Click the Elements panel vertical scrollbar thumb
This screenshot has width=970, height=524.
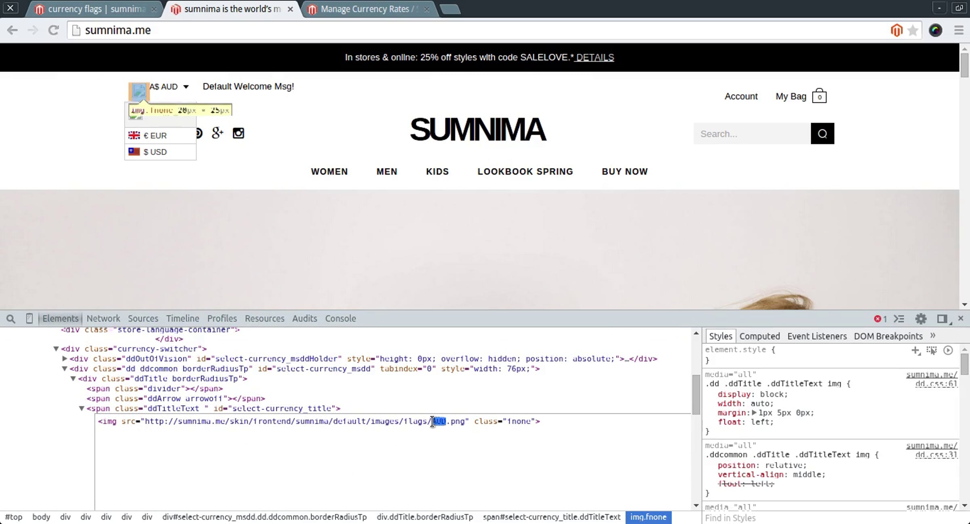696,394
